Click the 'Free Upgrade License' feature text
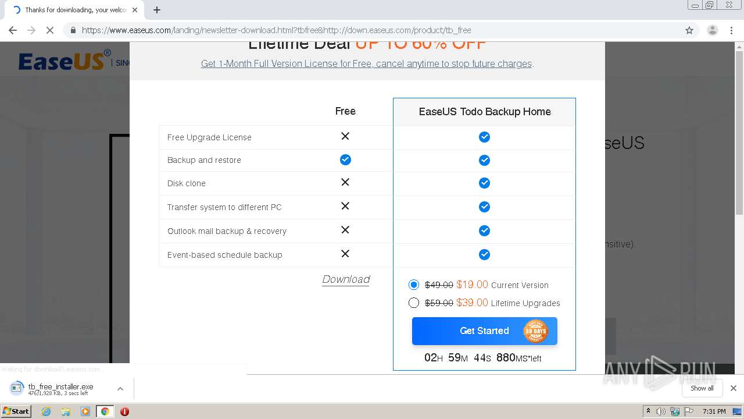Image resolution: width=744 pixels, height=419 pixels. point(209,137)
